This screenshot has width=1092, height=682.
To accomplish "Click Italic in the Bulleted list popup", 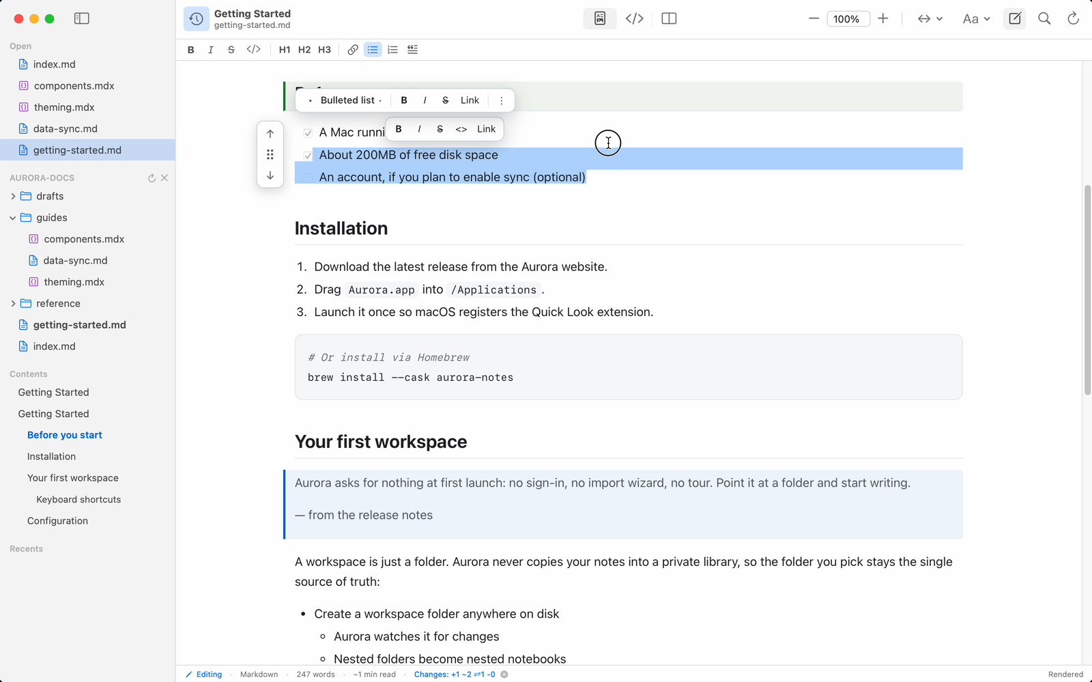I will (x=425, y=100).
